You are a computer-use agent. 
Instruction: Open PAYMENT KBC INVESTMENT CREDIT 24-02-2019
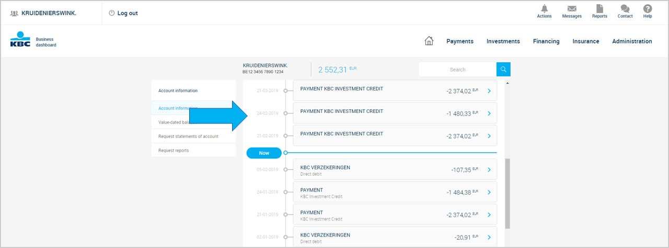tap(395, 113)
